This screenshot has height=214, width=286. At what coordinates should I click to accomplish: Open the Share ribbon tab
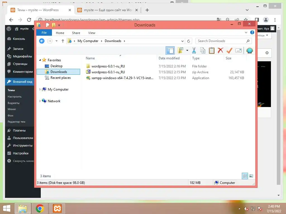click(76, 33)
